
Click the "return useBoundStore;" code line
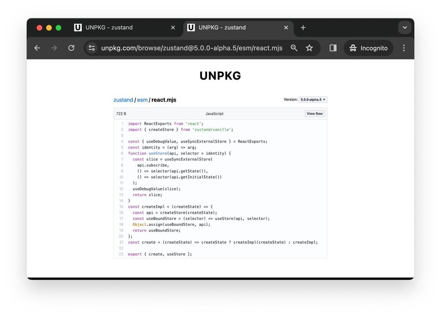156,230
